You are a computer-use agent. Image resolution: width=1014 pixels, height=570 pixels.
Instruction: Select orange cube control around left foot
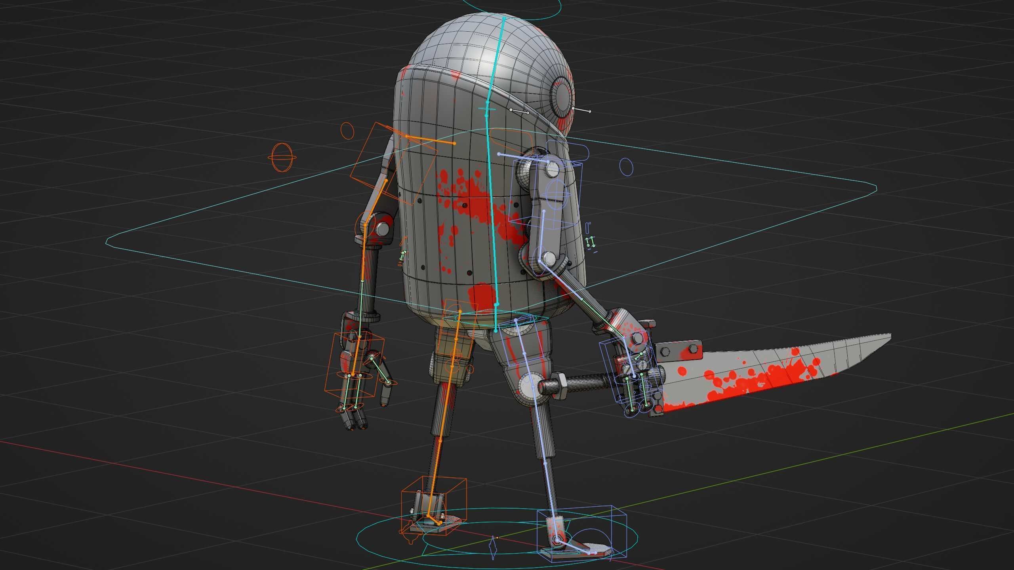coord(434,505)
